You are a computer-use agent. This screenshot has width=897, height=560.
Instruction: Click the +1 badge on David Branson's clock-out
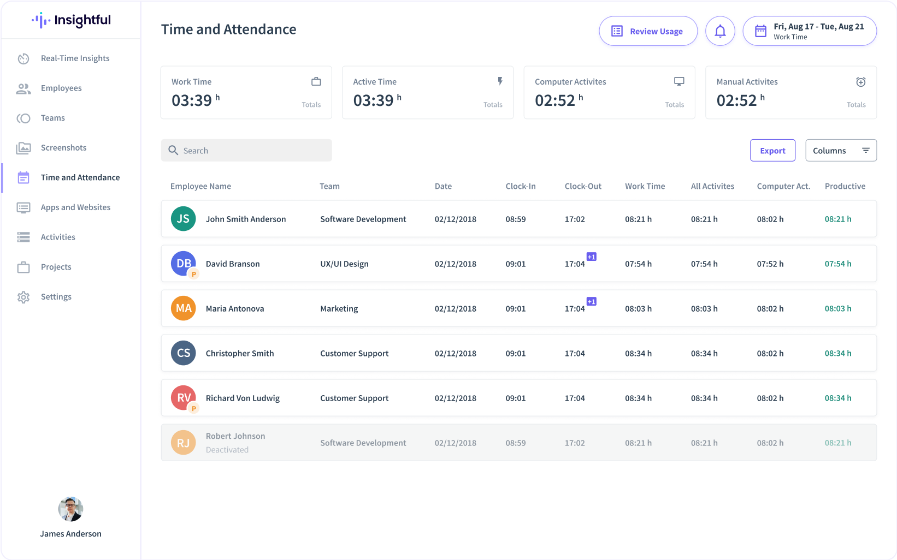pyautogui.click(x=592, y=256)
